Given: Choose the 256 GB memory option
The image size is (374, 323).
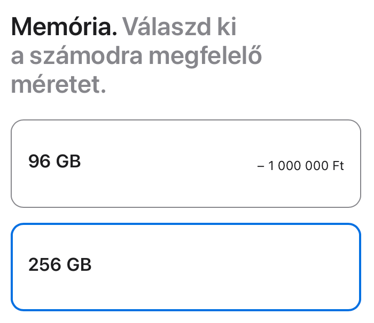Looking at the screenshot, I should point(186,267).
